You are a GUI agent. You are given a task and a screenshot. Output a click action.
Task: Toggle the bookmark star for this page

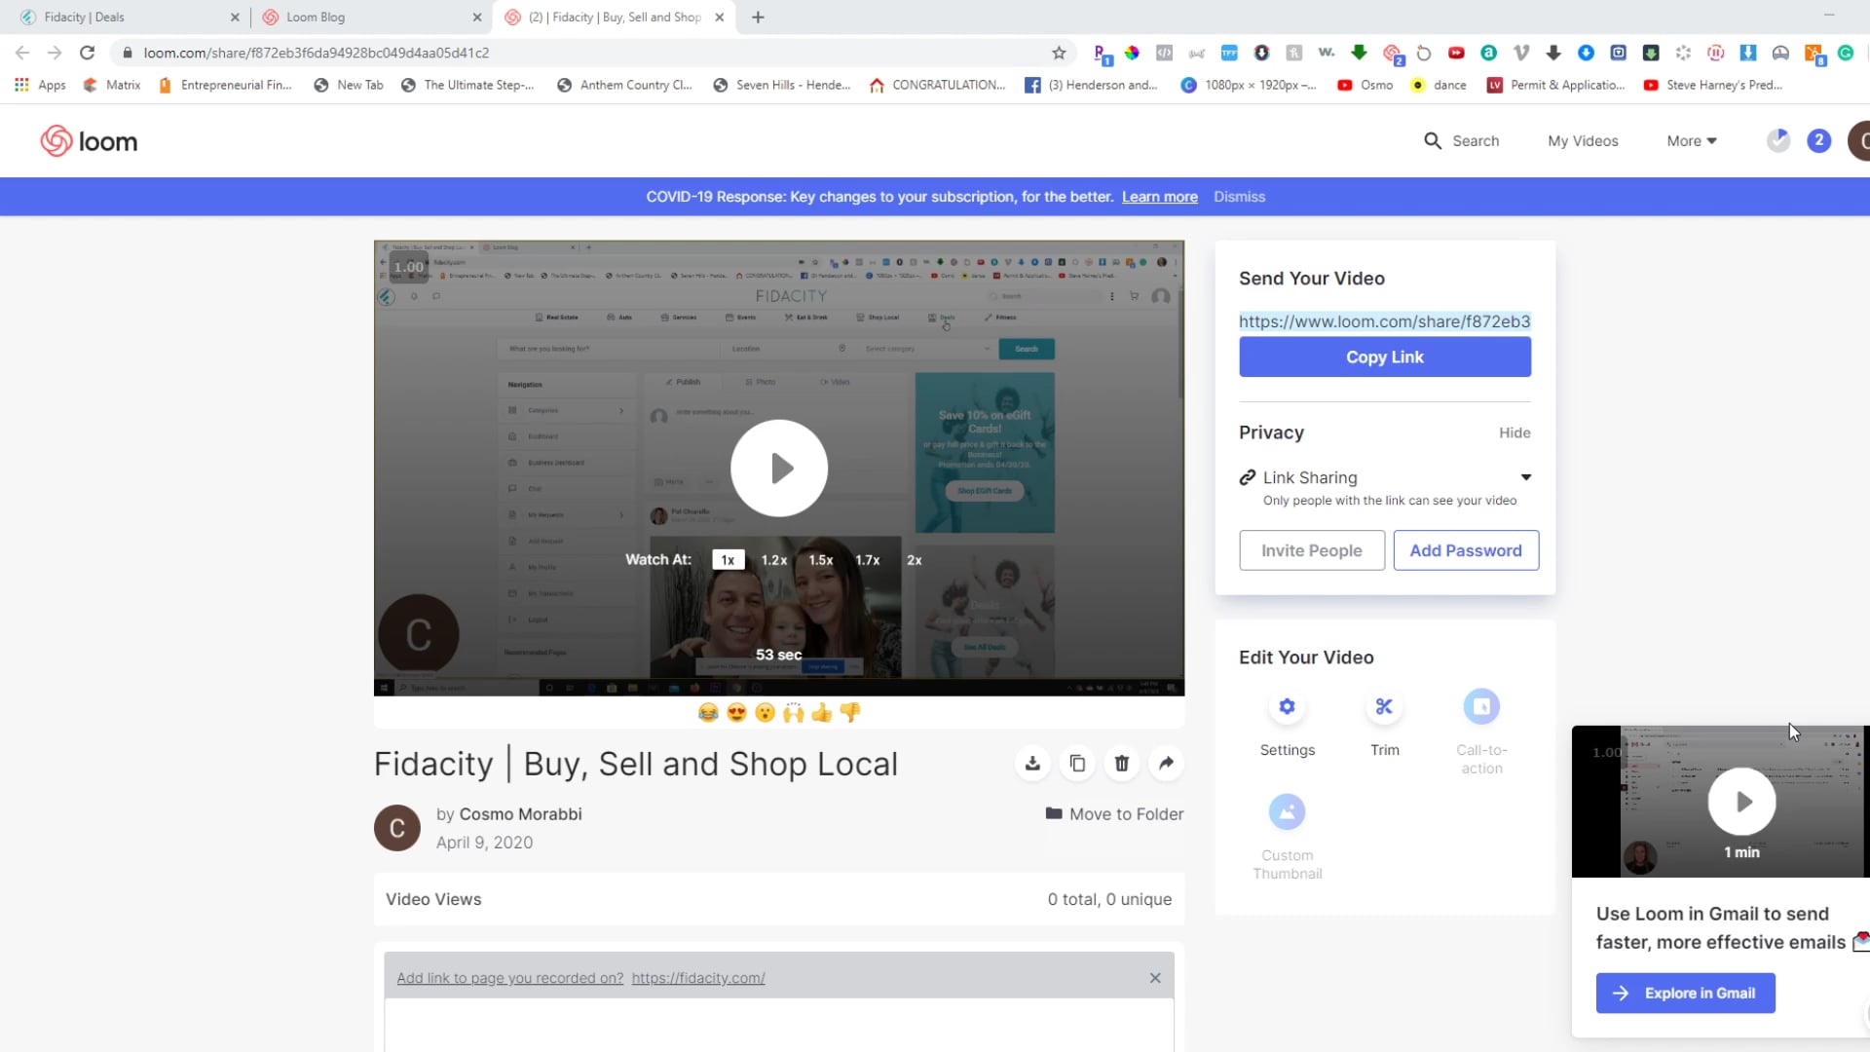point(1060,53)
